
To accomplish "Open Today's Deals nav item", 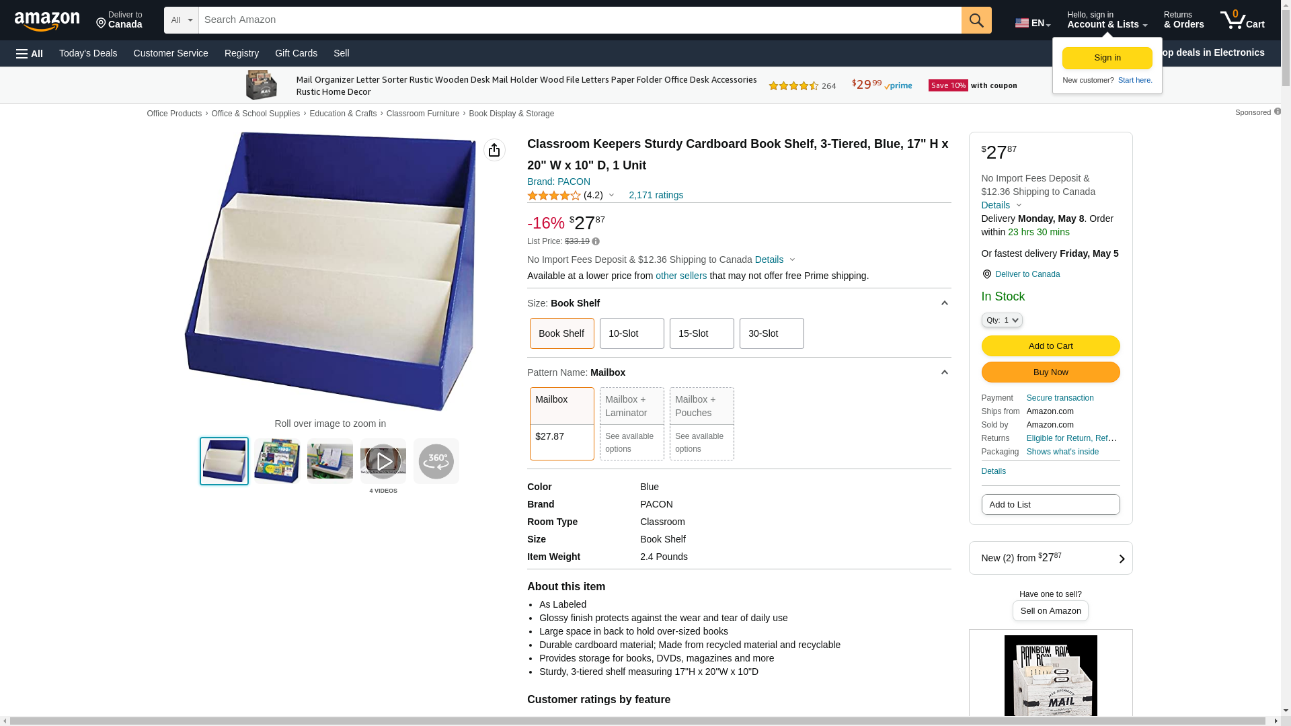I will [88, 53].
